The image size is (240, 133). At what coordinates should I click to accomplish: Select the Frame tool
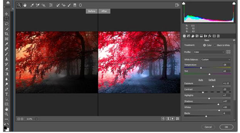pyautogui.click(x=6, y=39)
